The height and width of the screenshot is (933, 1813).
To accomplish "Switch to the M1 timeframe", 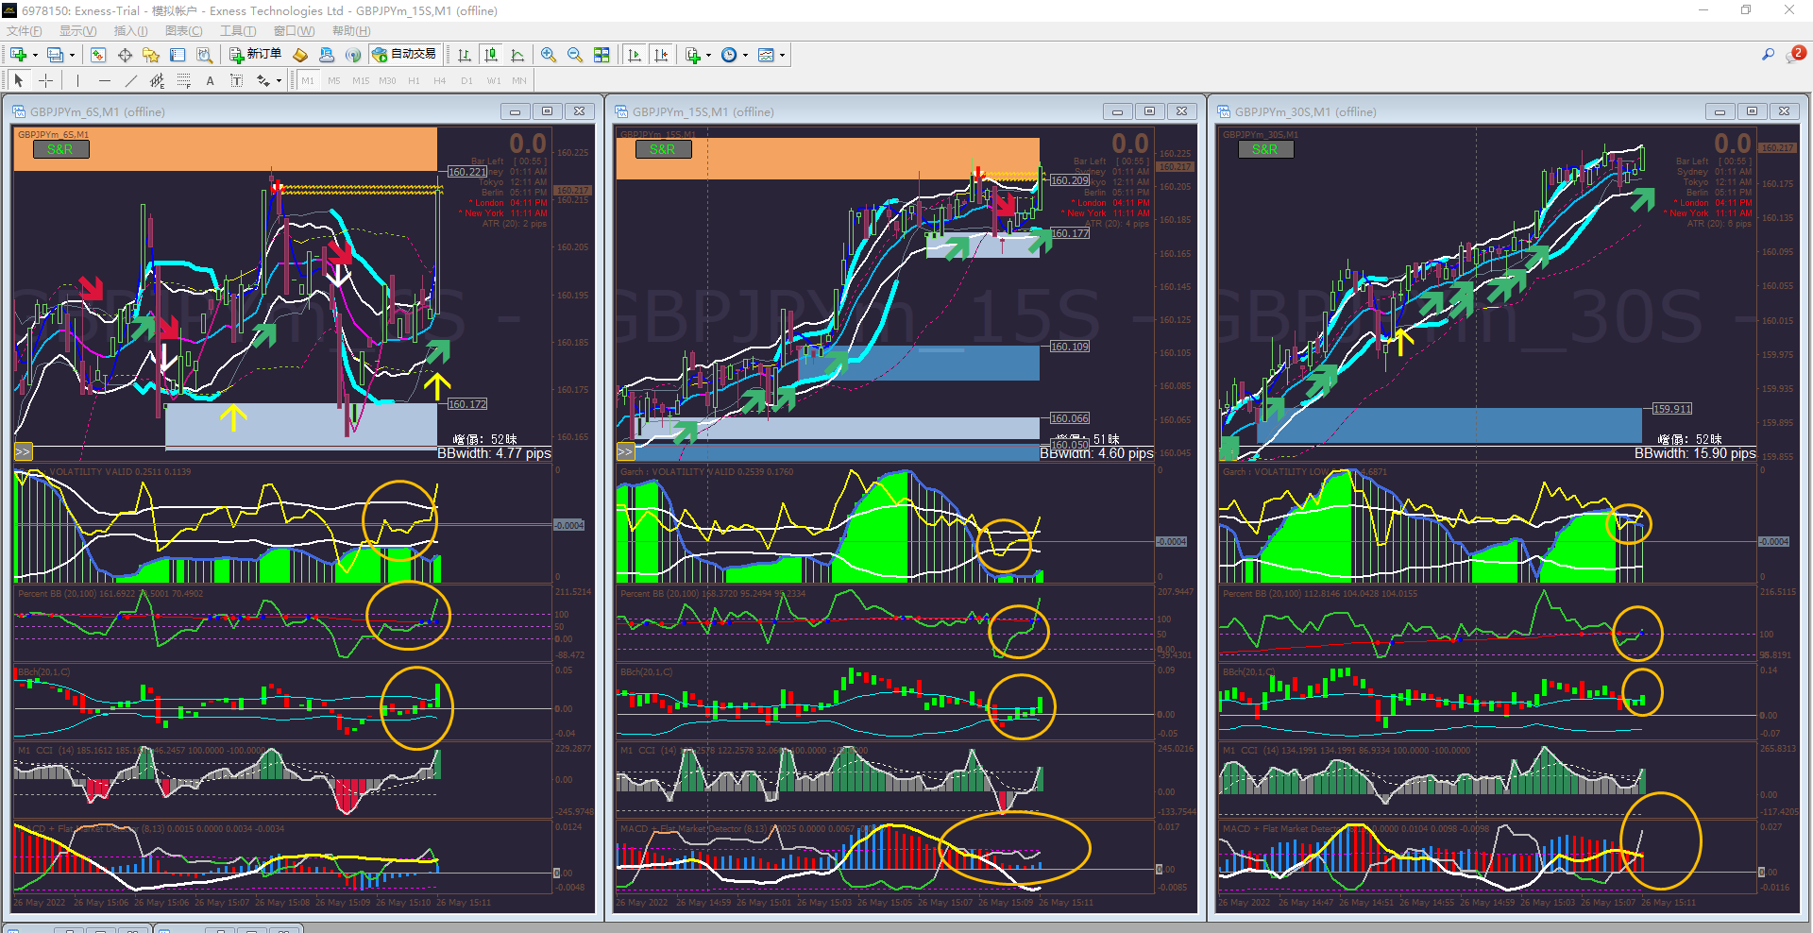I will pos(308,80).
